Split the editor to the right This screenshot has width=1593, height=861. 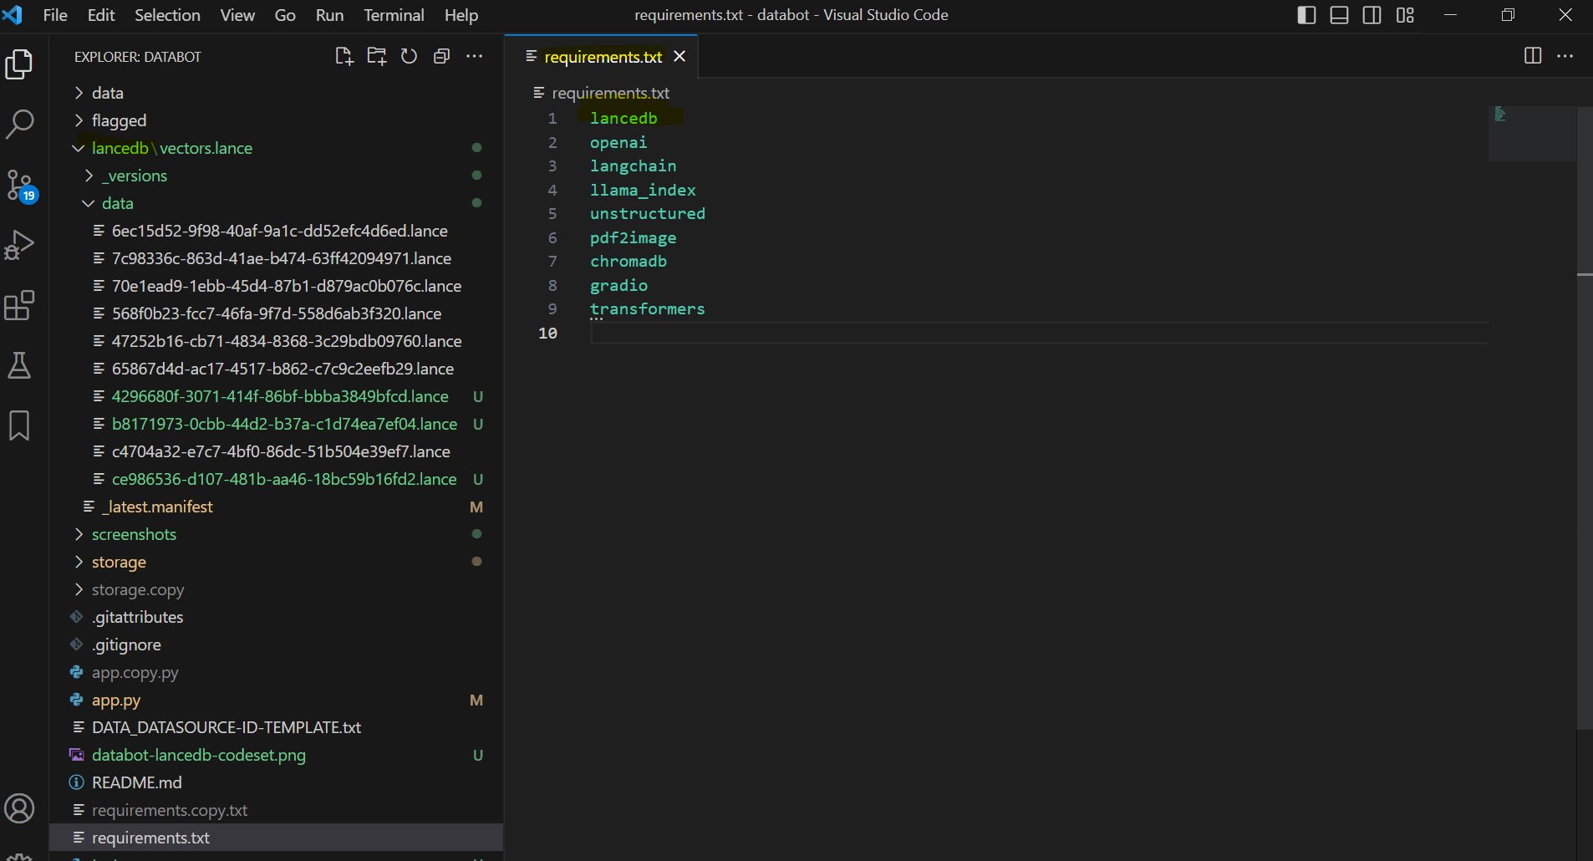click(1533, 56)
